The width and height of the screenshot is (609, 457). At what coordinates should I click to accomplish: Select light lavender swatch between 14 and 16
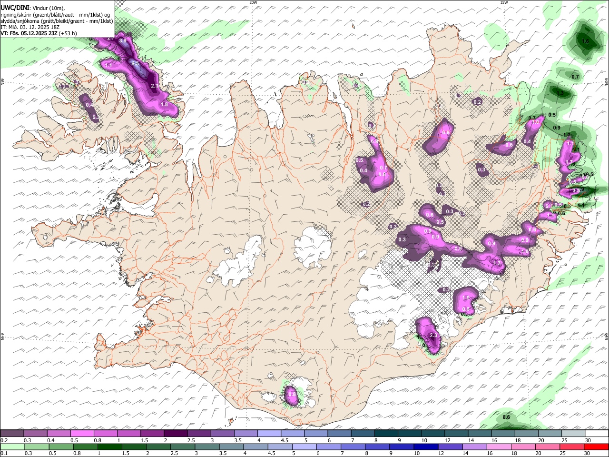pyautogui.click(x=474, y=447)
